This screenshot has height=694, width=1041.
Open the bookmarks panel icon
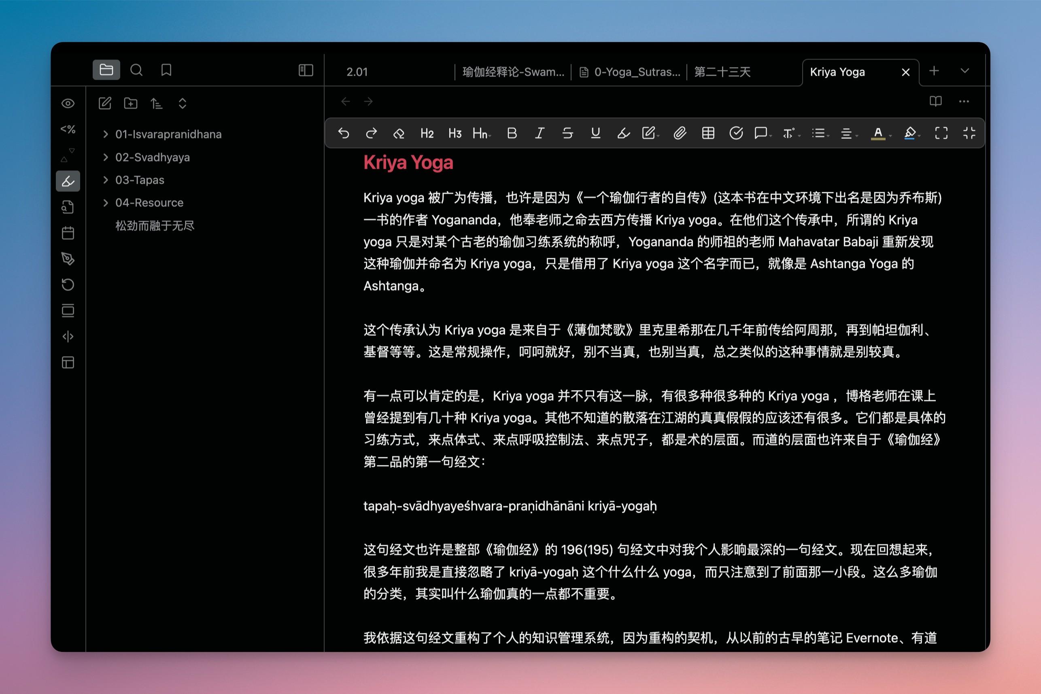tap(166, 70)
